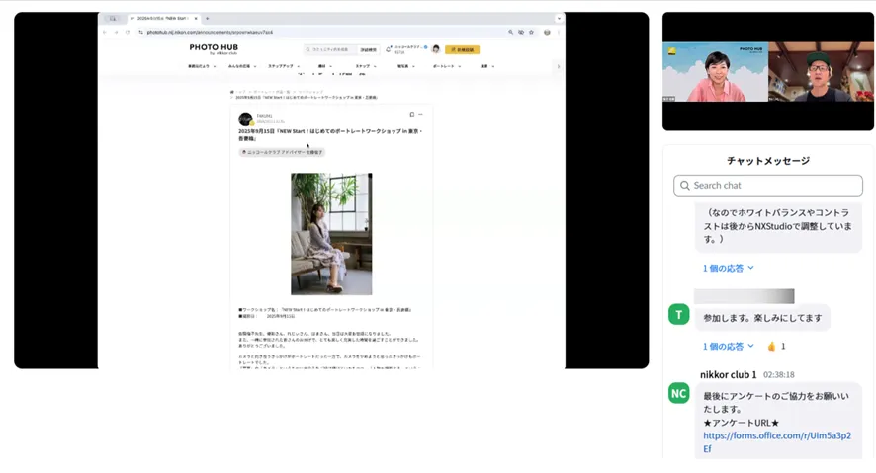Click the PHOTO HUB site logo
The width and height of the screenshot is (876, 473).
click(214, 48)
